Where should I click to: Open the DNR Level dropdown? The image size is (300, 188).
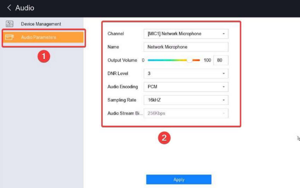pos(186,74)
